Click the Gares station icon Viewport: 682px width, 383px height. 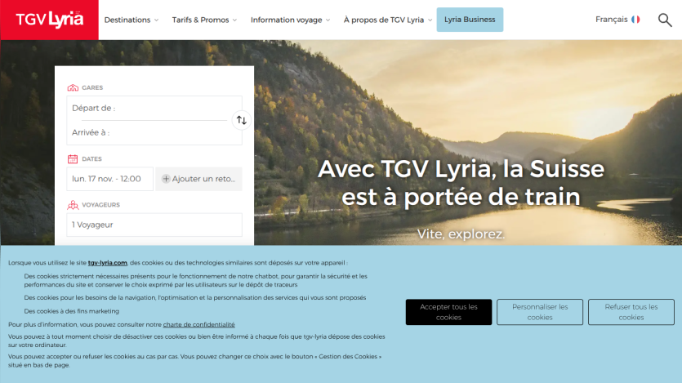click(73, 87)
